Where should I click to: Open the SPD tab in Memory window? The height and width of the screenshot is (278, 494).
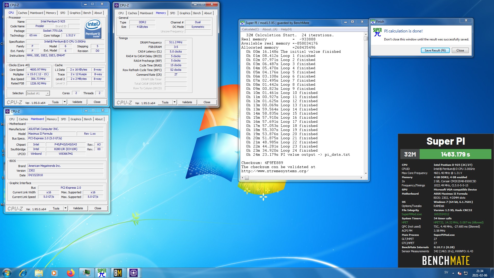(172, 13)
